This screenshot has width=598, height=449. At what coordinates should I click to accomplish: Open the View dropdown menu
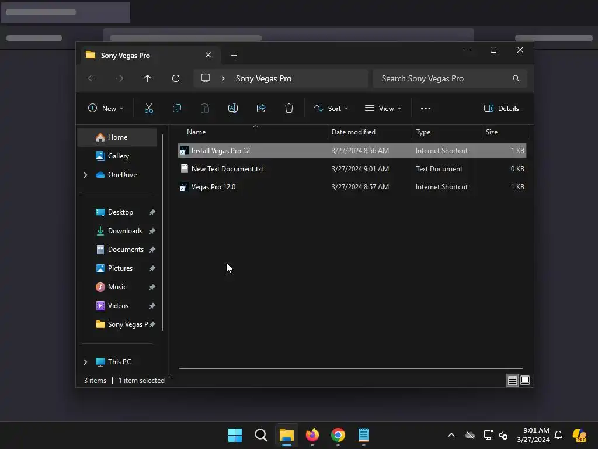point(383,108)
